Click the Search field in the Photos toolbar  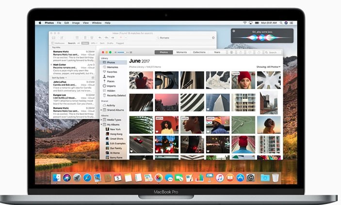(x=272, y=52)
